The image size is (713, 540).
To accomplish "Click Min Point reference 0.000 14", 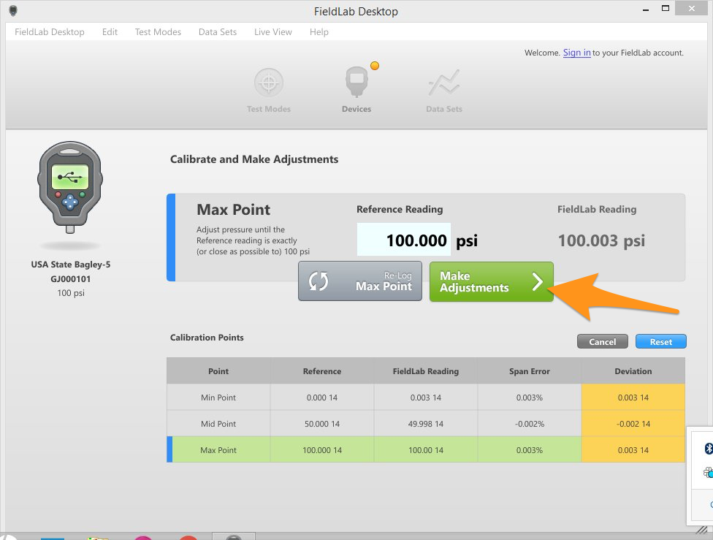I will click(322, 398).
